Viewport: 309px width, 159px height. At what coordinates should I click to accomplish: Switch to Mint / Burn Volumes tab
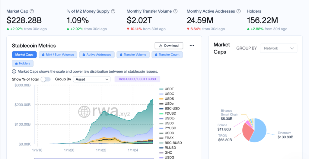[58, 55]
